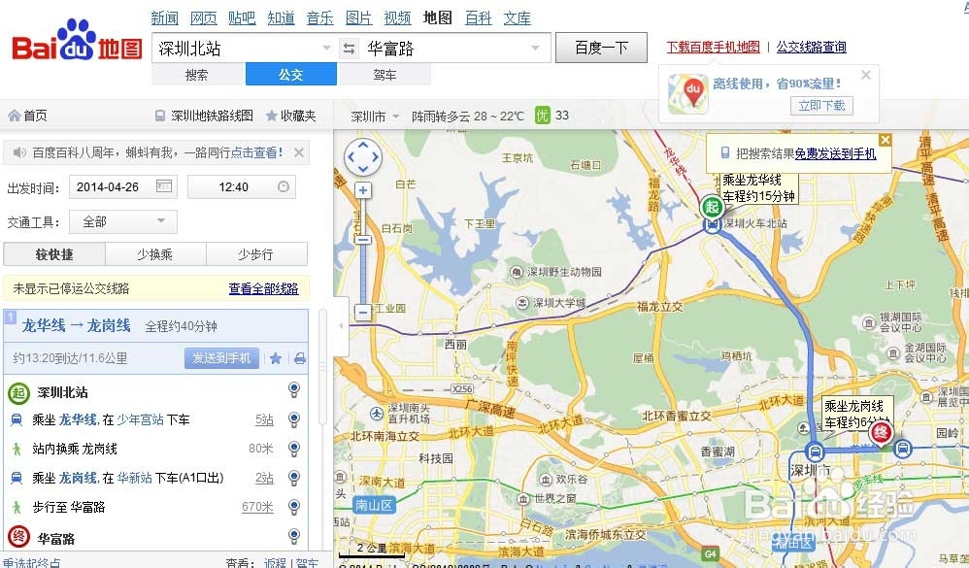969x568 pixels.
Task: Select the 少步行 route preference
Action: click(255, 253)
